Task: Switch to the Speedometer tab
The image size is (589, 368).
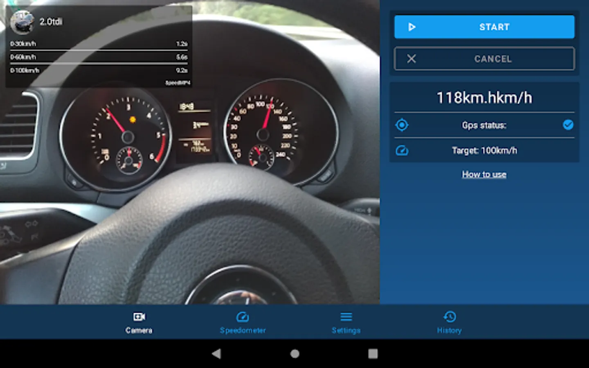Action: [x=243, y=323]
